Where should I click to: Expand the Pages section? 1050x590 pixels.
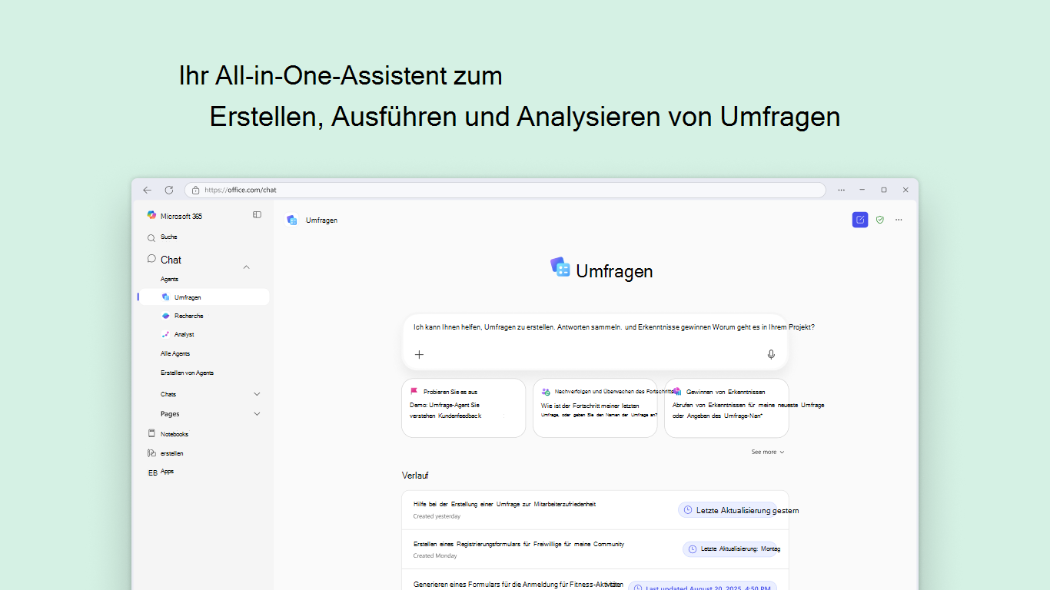[257, 414]
